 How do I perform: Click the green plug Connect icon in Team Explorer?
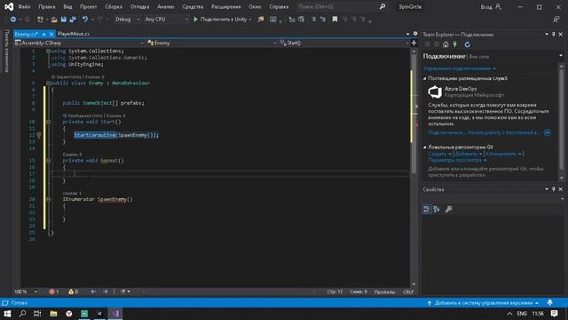[x=455, y=44]
